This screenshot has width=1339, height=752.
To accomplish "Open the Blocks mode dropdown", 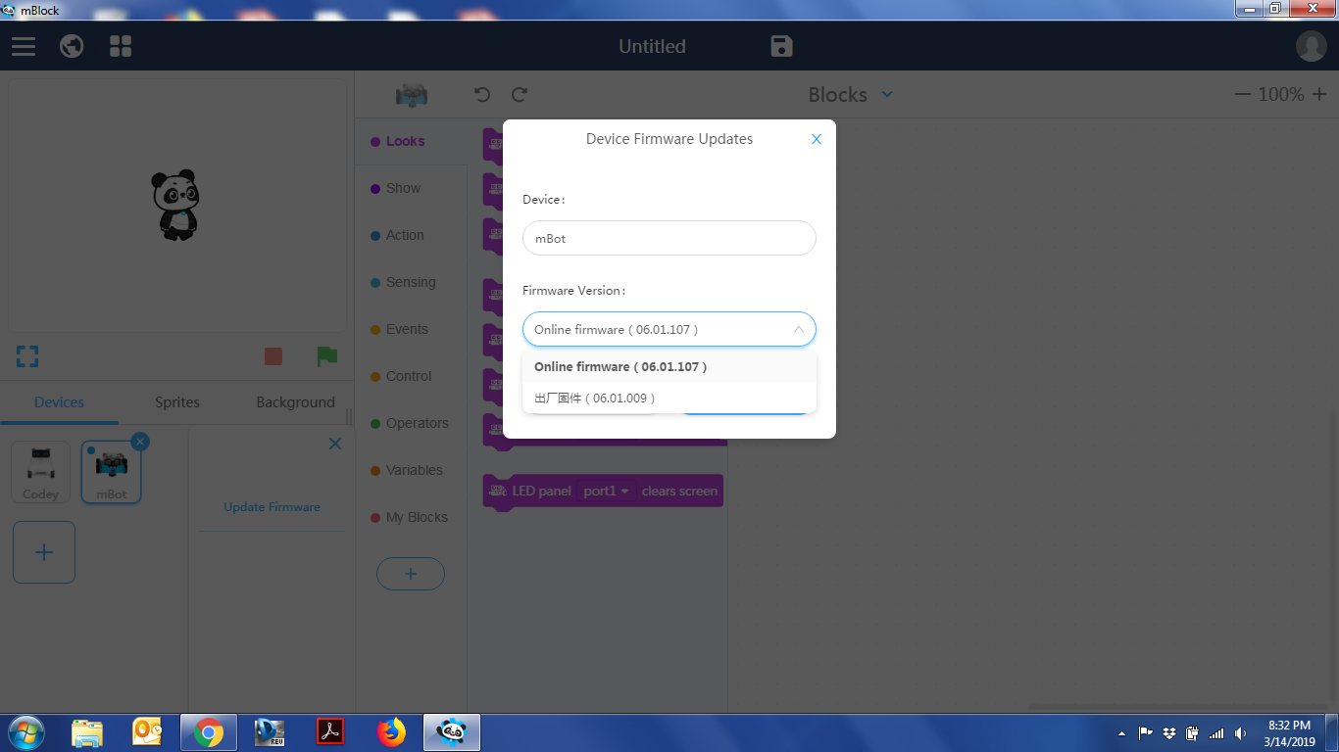I will click(x=850, y=94).
